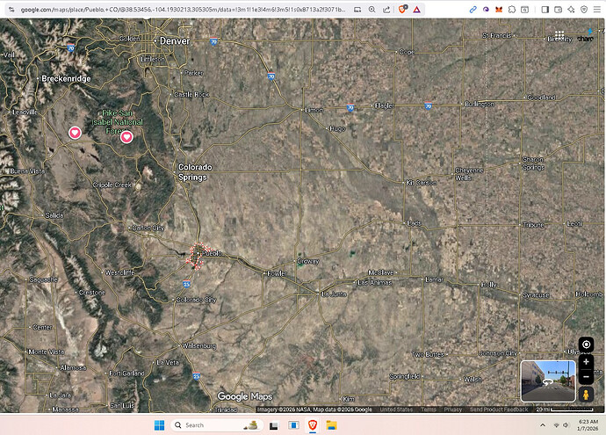
Task: Click the Brave Shields lion icon
Action: coord(403,9)
